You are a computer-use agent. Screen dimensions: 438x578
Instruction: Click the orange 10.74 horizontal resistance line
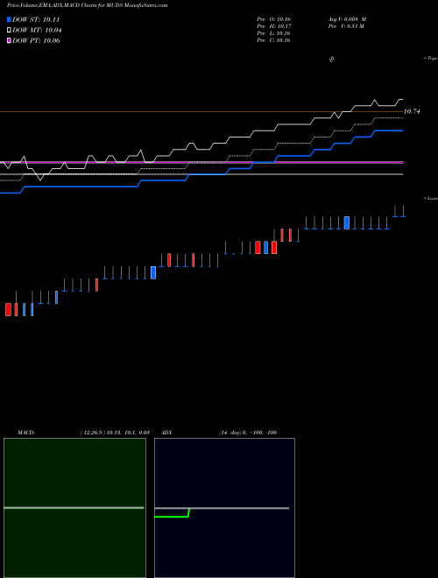[x=201, y=111]
